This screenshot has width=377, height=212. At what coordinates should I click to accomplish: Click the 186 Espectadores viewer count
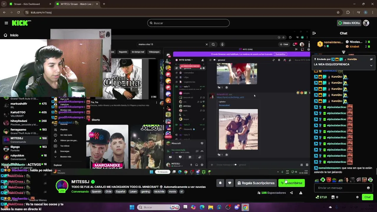(x=272, y=193)
